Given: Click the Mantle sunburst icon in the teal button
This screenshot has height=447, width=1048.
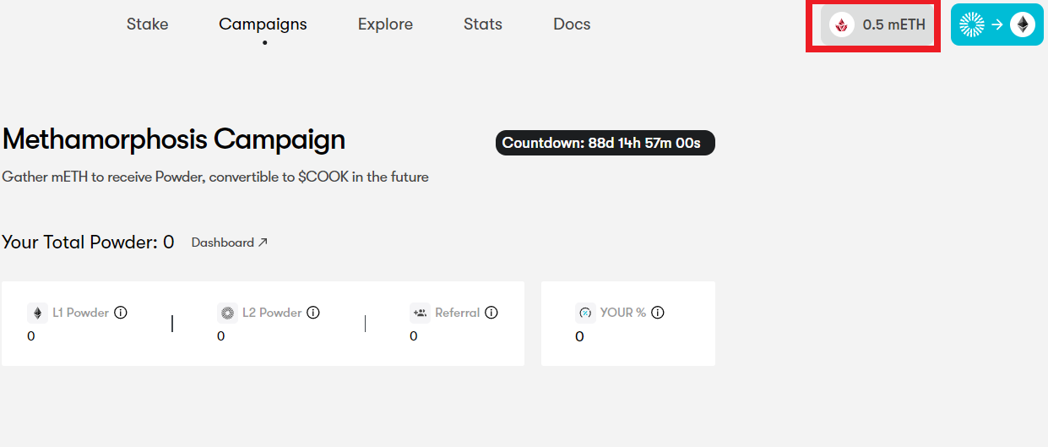Looking at the screenshot, I should click(x=972, y=25).
